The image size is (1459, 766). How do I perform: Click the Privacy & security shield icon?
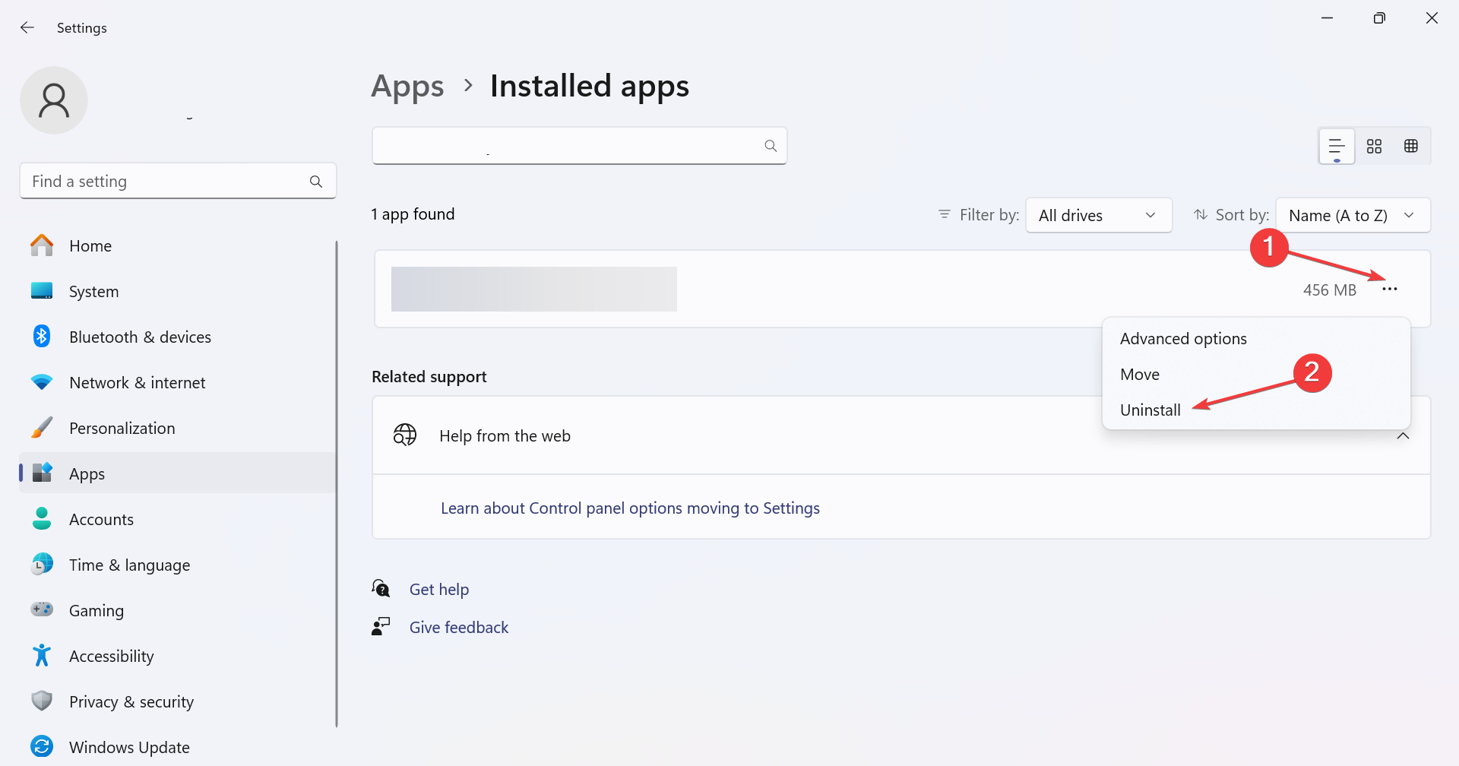coord(42,701)
